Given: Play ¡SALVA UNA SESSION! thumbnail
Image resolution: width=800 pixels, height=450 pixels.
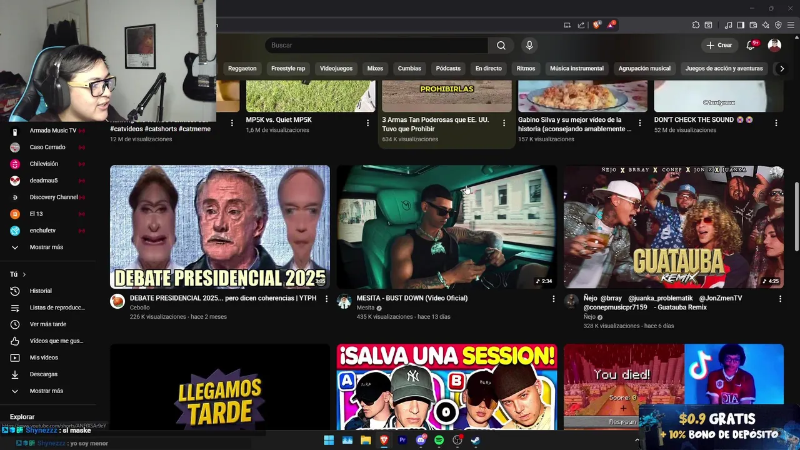Looking at the screenshot, I should (446, 386).
